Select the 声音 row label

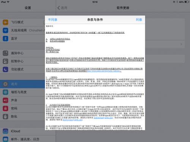point(14,100)
